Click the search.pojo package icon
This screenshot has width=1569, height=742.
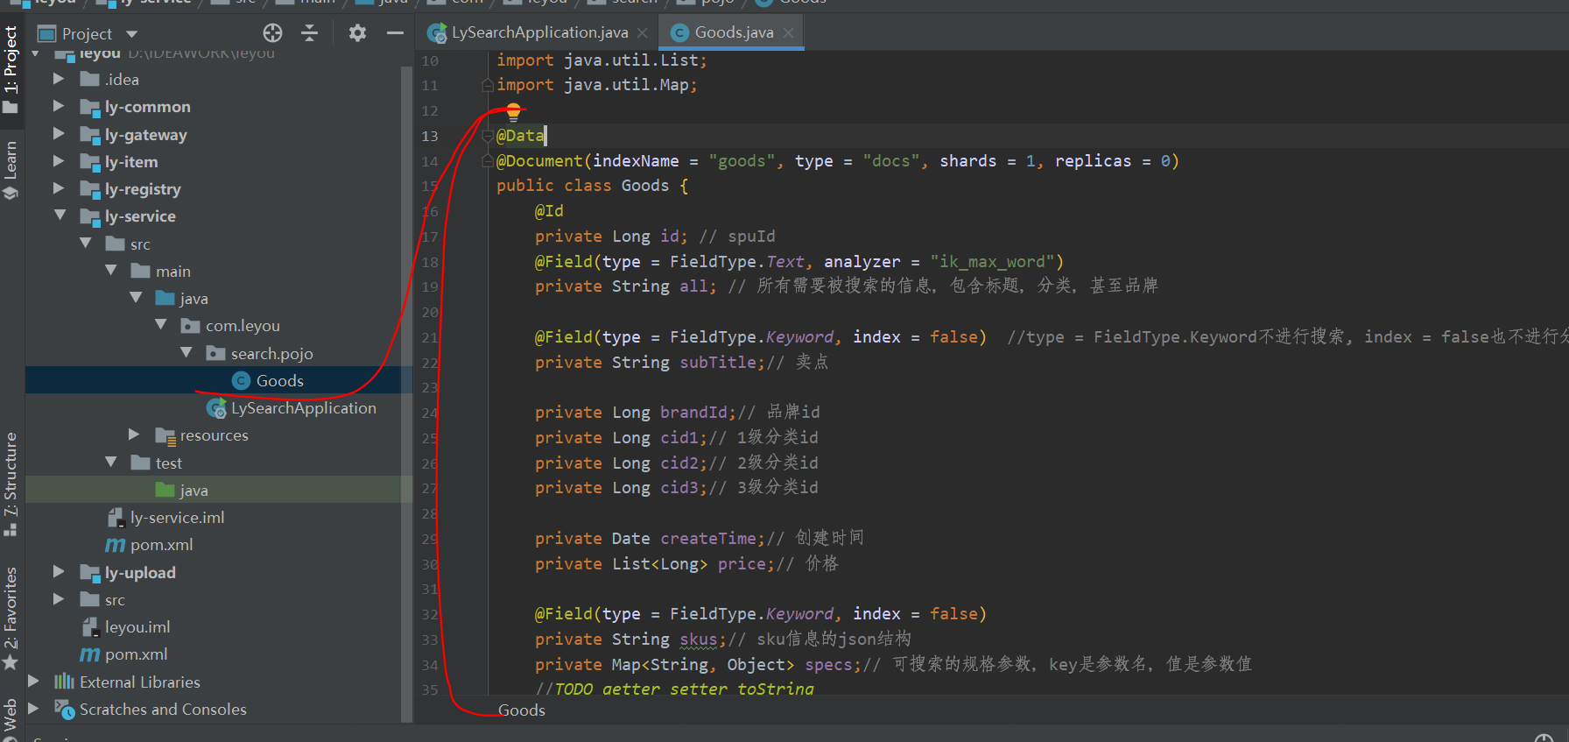coord(215,353)
